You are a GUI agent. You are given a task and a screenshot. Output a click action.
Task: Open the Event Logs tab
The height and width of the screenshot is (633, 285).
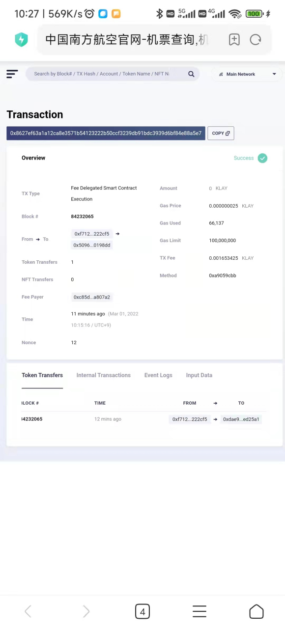click(x=158, y=375)
